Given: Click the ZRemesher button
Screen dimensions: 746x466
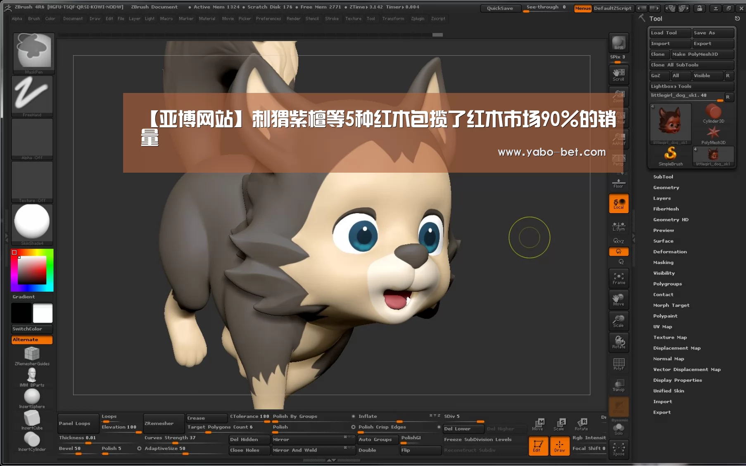Looking at the screenshot, I should tap(164, 423).
